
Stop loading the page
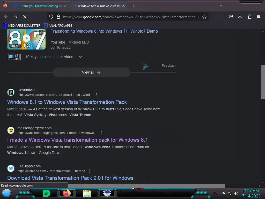[25, 17]
